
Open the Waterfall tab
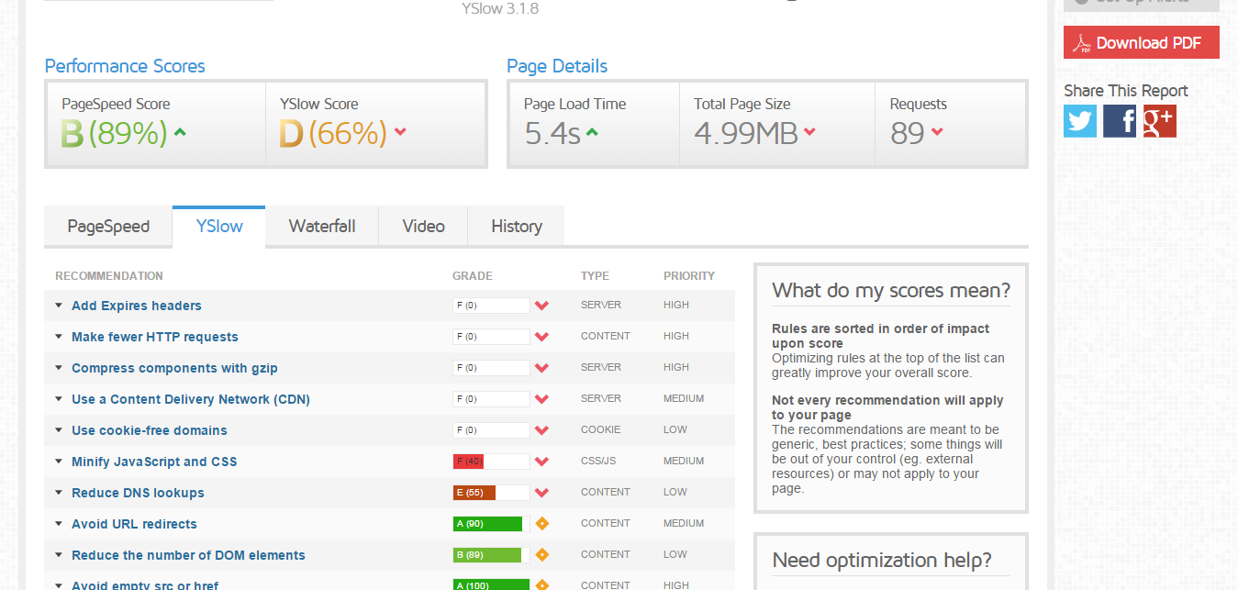pyautogui.click(x=322, y=227)
